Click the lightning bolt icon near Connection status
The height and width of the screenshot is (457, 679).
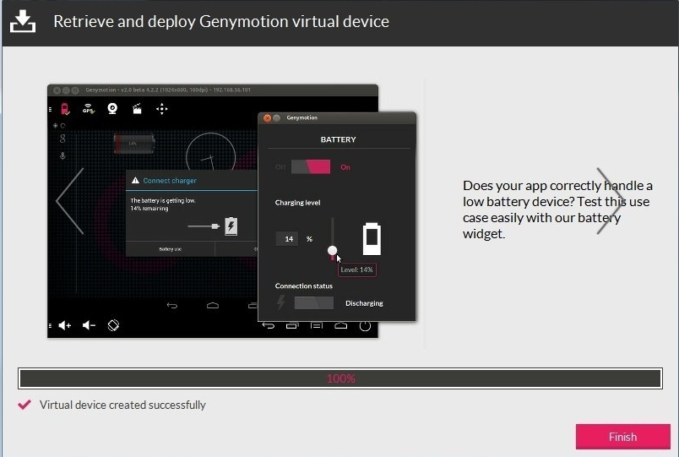pyautogui.click(x=281, y=302)
